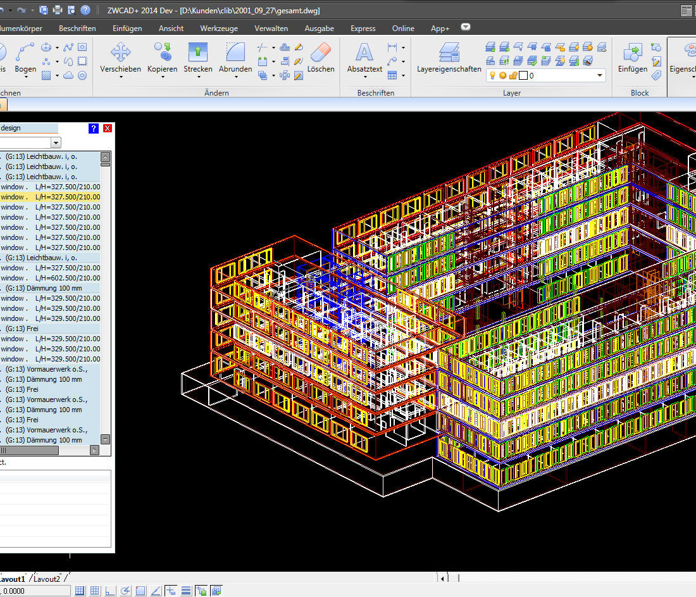This screenshot has height=597, width=696.
Task: Click the Löschen eraser icon
Action: click(321, 53)
